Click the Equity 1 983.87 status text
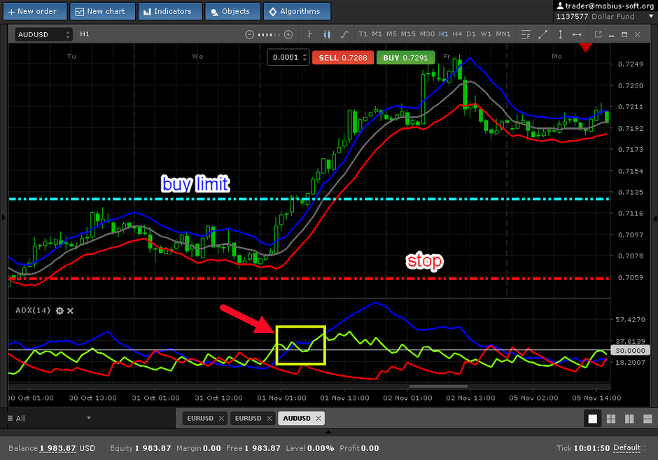 (141, 448)
